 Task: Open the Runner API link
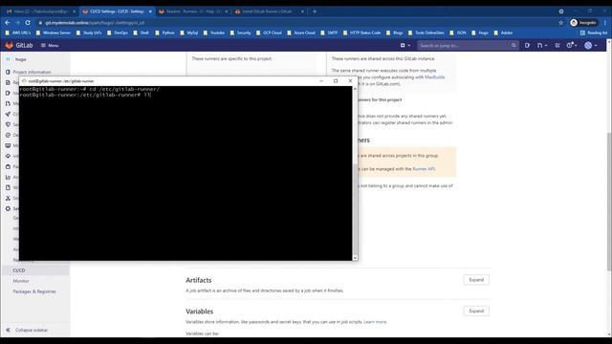[x=424, y=169]
